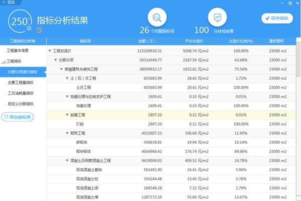This screenshot has height=201, width=301.
Task: Collapse the 工程总造价 tree row
Action: pos(50,51)
